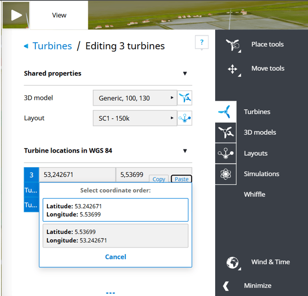Open the Layouts sidebar icon
The image size is (308, 296).
pyautogui.click(x=226, y=153)
